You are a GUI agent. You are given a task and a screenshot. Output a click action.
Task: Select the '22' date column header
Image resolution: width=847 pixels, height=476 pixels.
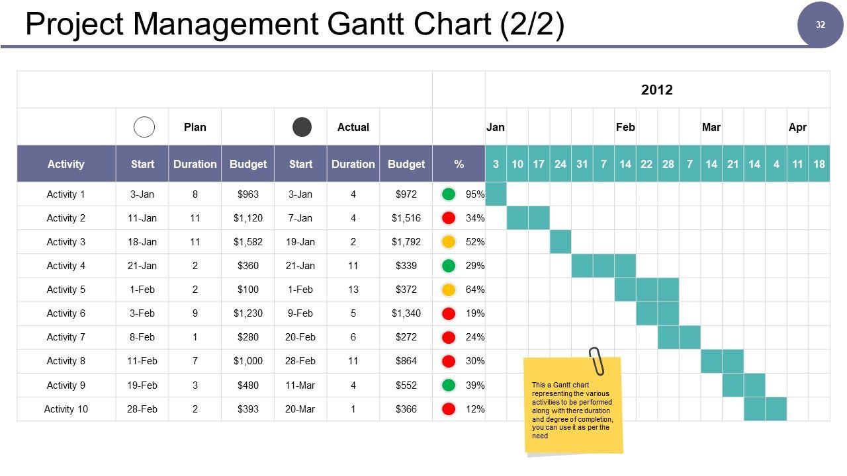pyautogui.click(x=646, y=164)
